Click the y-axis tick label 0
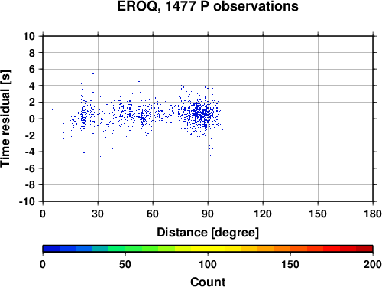 tap(32, 119)
